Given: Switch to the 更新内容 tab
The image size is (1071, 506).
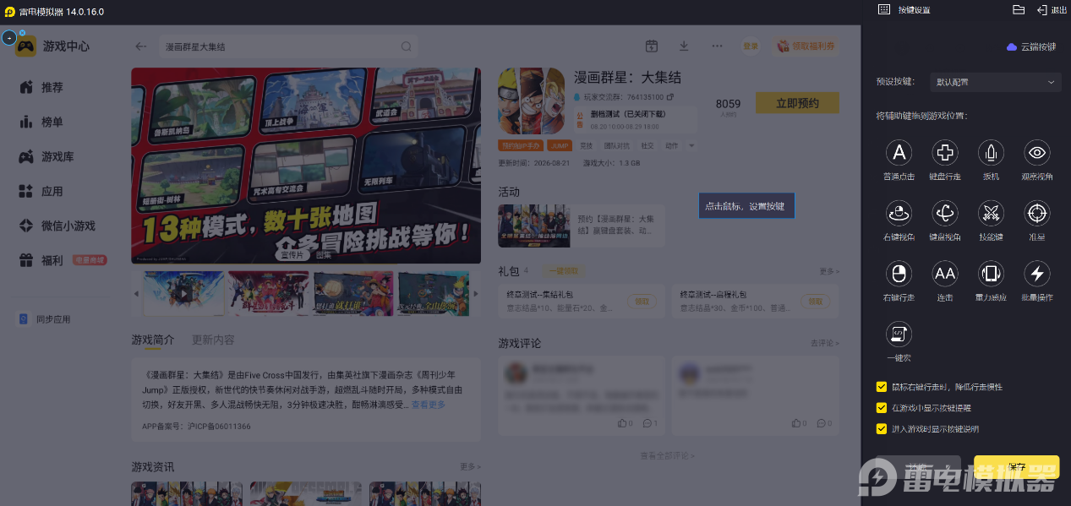Looking at the screenshot, I should [213, 340].
